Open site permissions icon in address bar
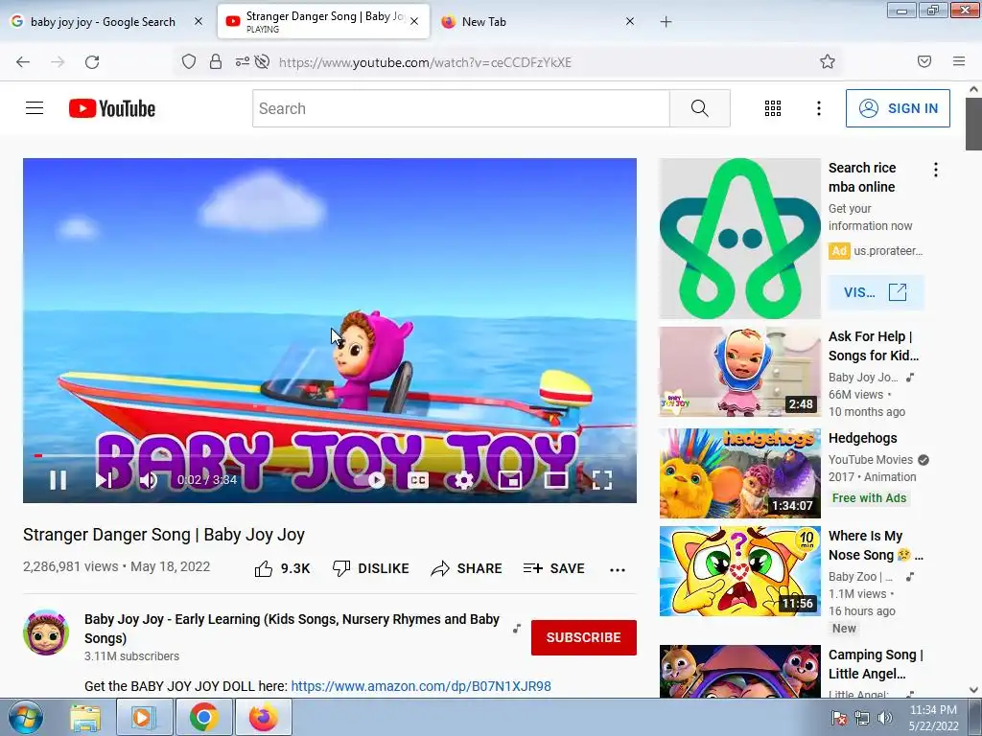 click(x=242, y=61)
